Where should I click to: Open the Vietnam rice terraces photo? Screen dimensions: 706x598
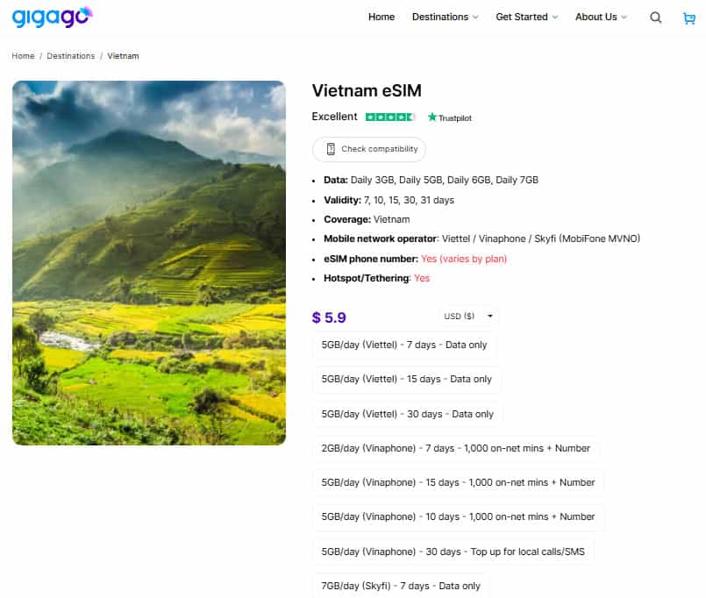coord(149,263)
